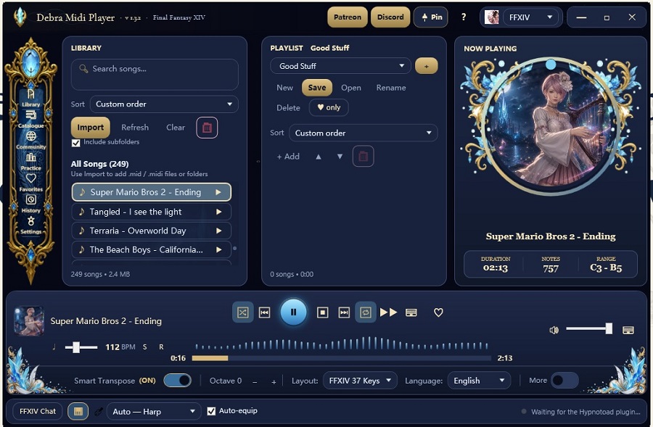Open the Favorites sidebar section

[x=30, y=183]
